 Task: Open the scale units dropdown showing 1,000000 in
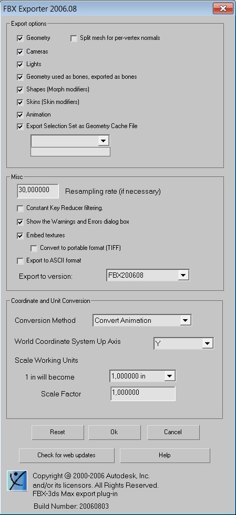(x=142, y=376)
